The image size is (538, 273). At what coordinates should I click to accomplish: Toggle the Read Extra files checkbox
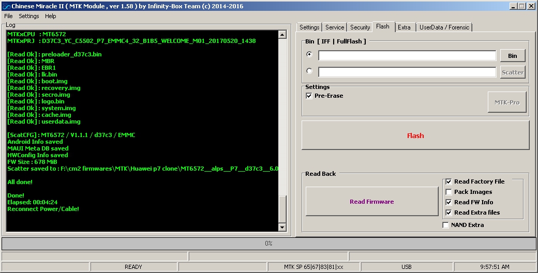coord(449,213)
